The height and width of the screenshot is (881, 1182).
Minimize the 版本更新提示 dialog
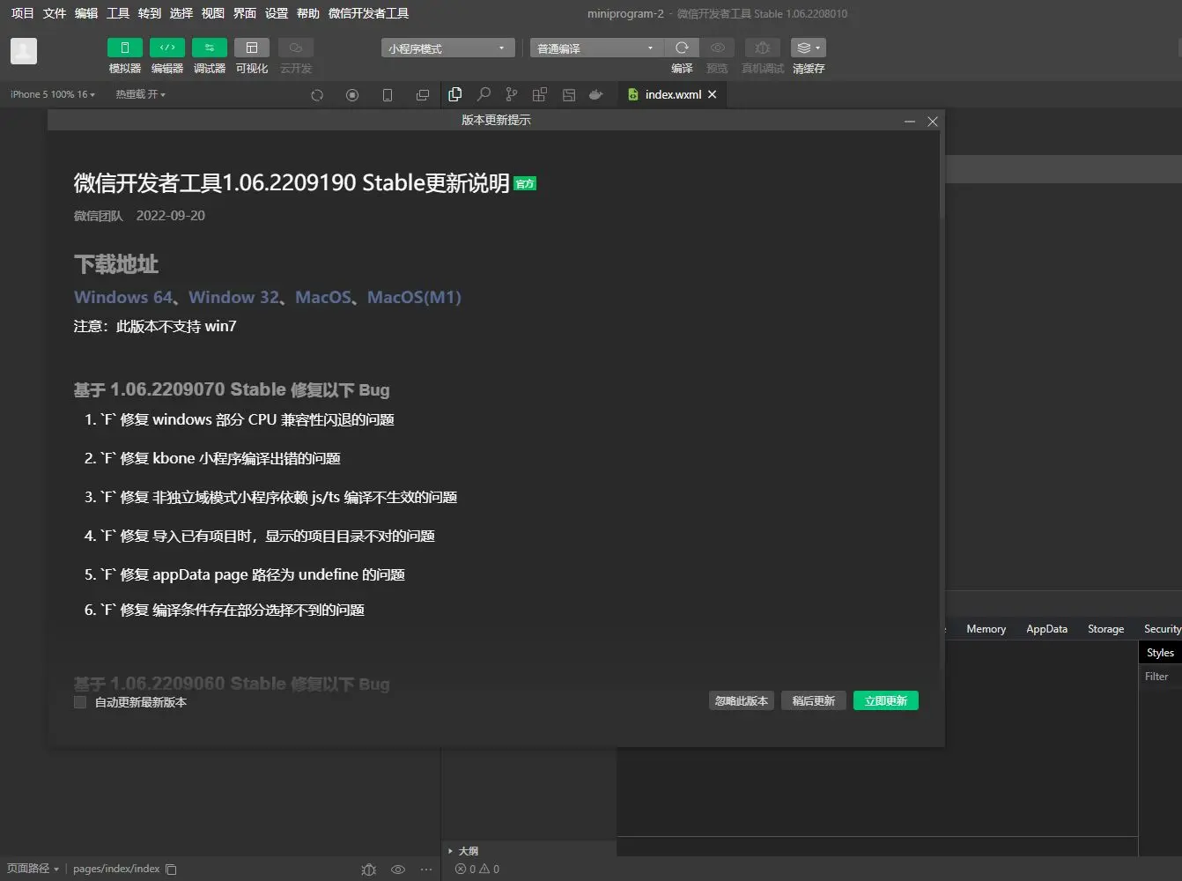(x=910, y=122)
